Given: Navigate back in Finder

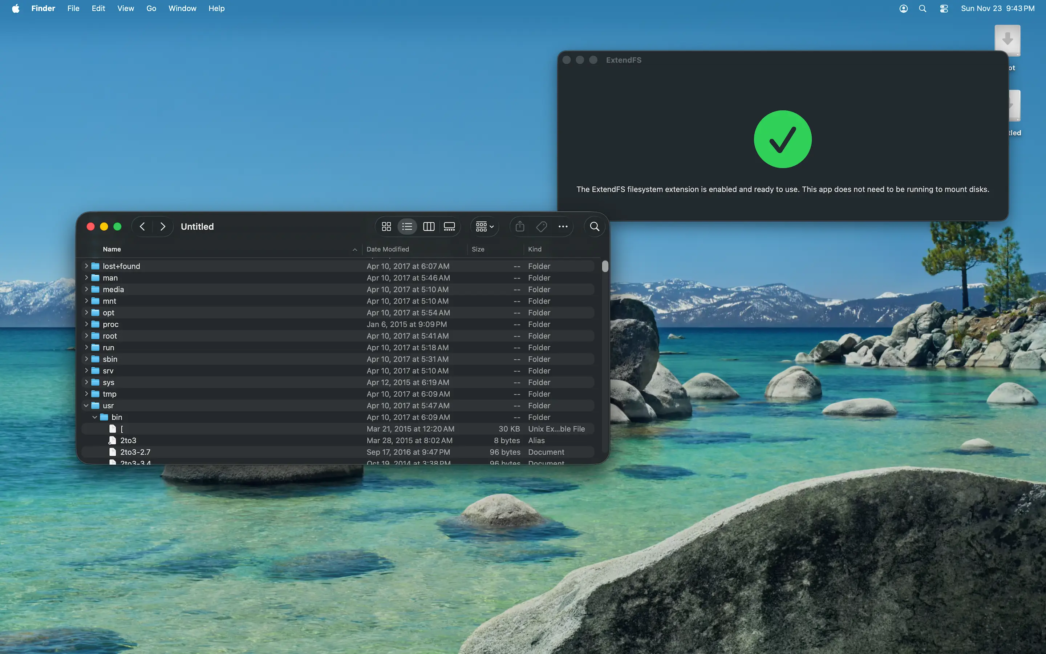Looking at the screenshot, I should (142, 226).
